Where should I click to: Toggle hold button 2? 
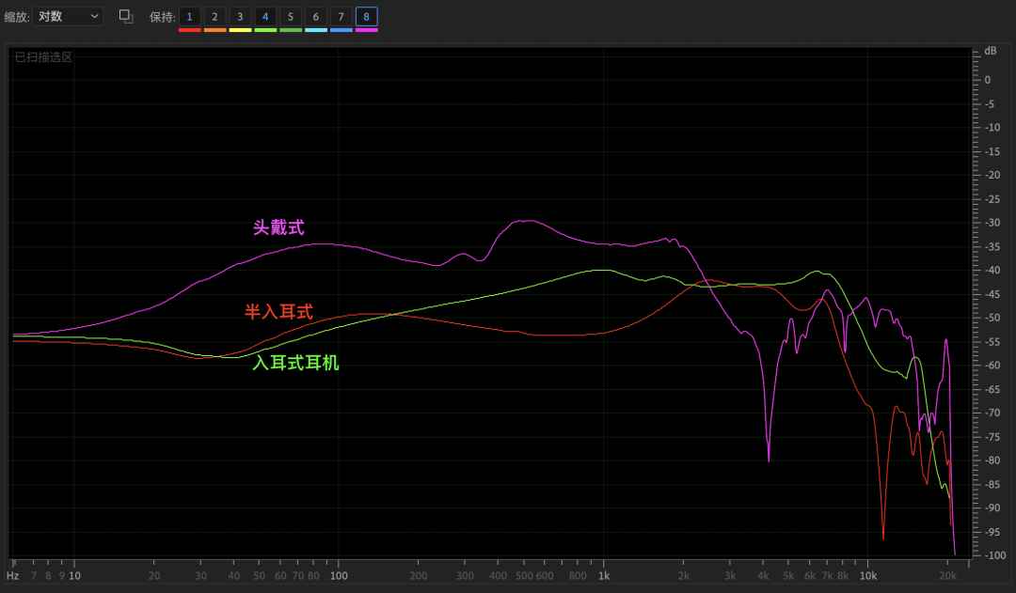(214, 17)
